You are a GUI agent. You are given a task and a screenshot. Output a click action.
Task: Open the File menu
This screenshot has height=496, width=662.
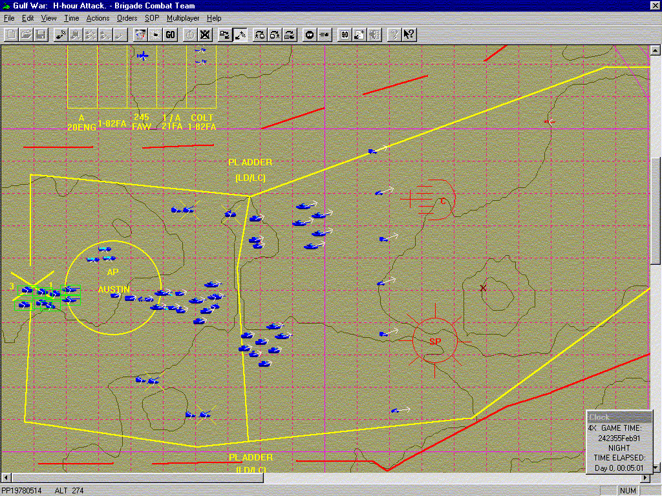pos(9,18)
